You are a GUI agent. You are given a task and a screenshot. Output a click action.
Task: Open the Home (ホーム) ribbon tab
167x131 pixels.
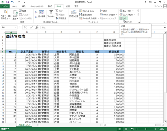15,6
